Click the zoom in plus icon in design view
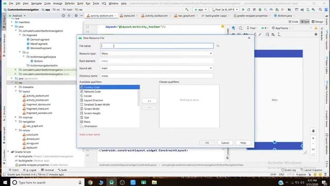 point(313,138)
